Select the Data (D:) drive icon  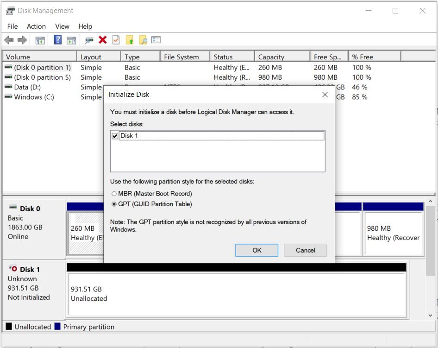[x=7, y=87]
